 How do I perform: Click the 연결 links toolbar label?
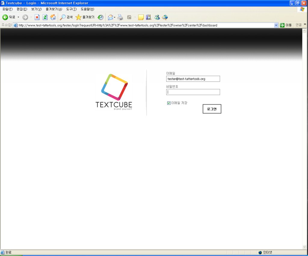[299, 25]
